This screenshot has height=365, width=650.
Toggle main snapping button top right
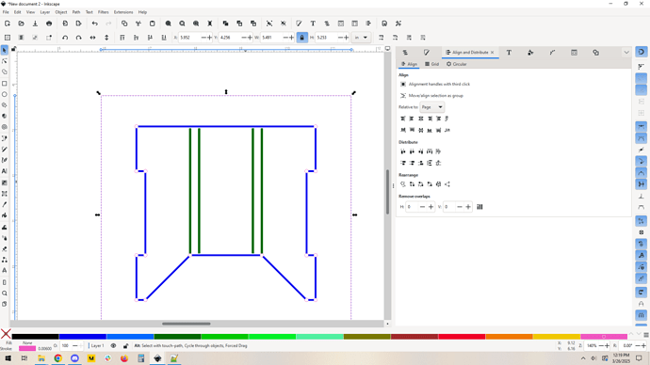642,52
